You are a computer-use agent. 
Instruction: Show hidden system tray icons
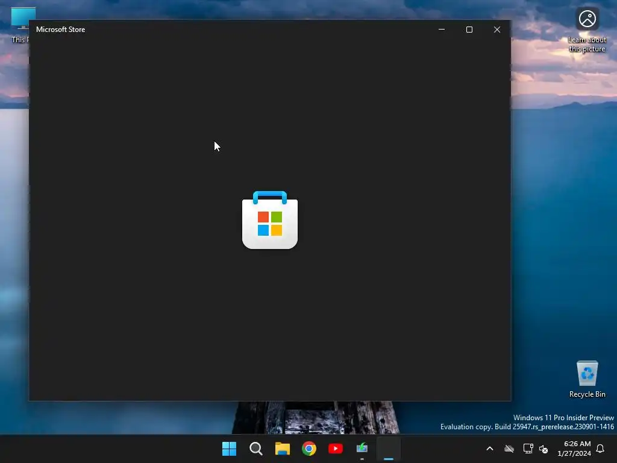[490, 449]
